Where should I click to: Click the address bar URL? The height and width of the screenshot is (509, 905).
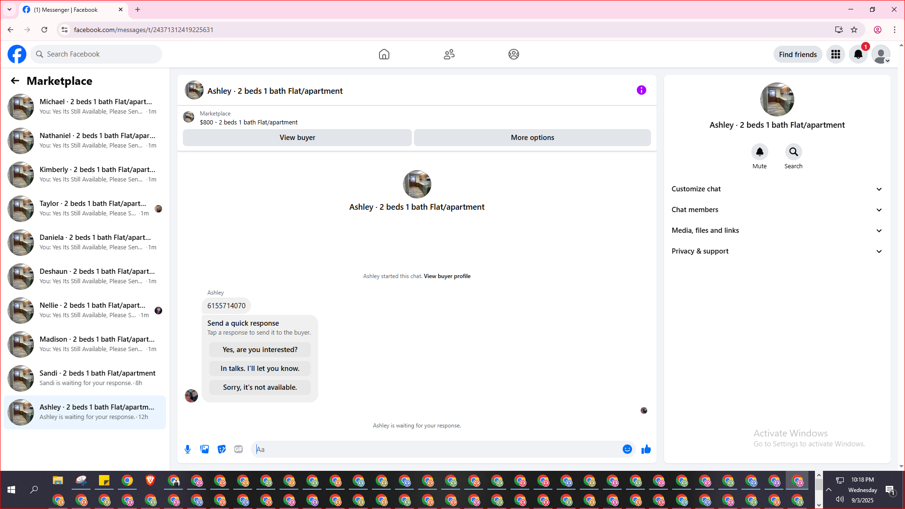144,30
